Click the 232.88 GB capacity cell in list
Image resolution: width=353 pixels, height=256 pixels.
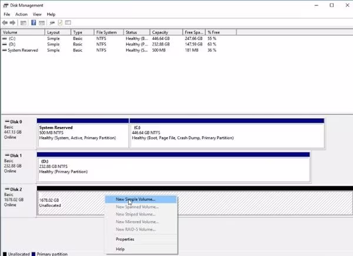[x=161, y=44]
